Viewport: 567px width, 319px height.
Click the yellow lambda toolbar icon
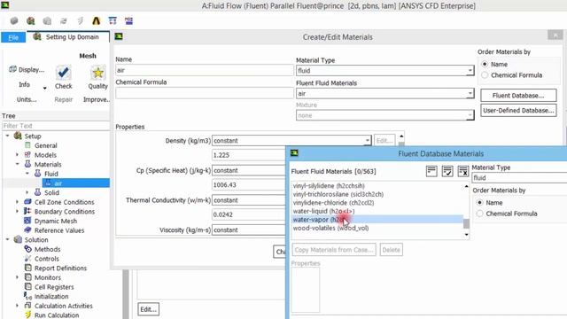click(97, 21)
